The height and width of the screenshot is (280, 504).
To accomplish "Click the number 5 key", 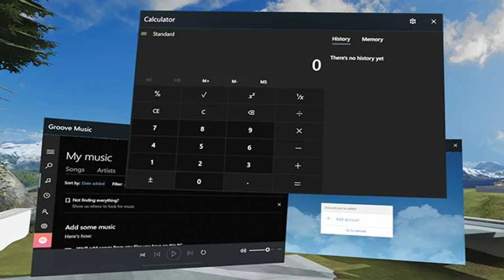I will (201, 146).
